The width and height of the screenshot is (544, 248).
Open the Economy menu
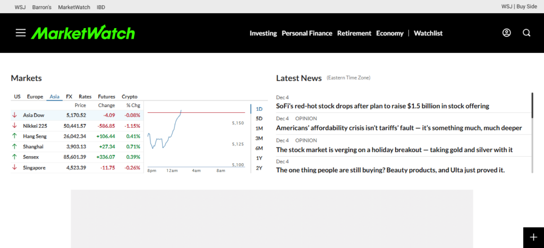pyautogui.click(x=390, y=33)
